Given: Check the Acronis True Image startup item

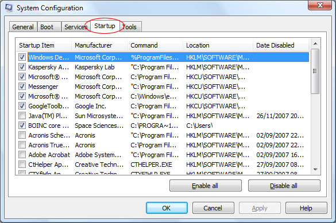Looking at the screenshot, I should 22,144.
